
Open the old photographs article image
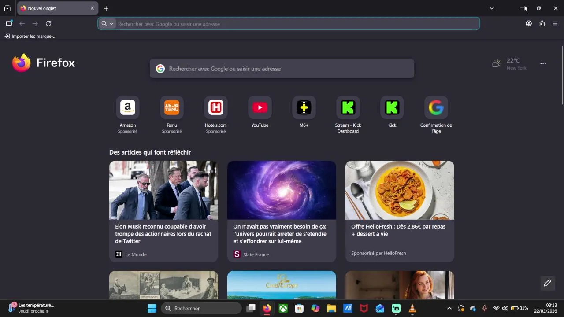click(163, 285)
